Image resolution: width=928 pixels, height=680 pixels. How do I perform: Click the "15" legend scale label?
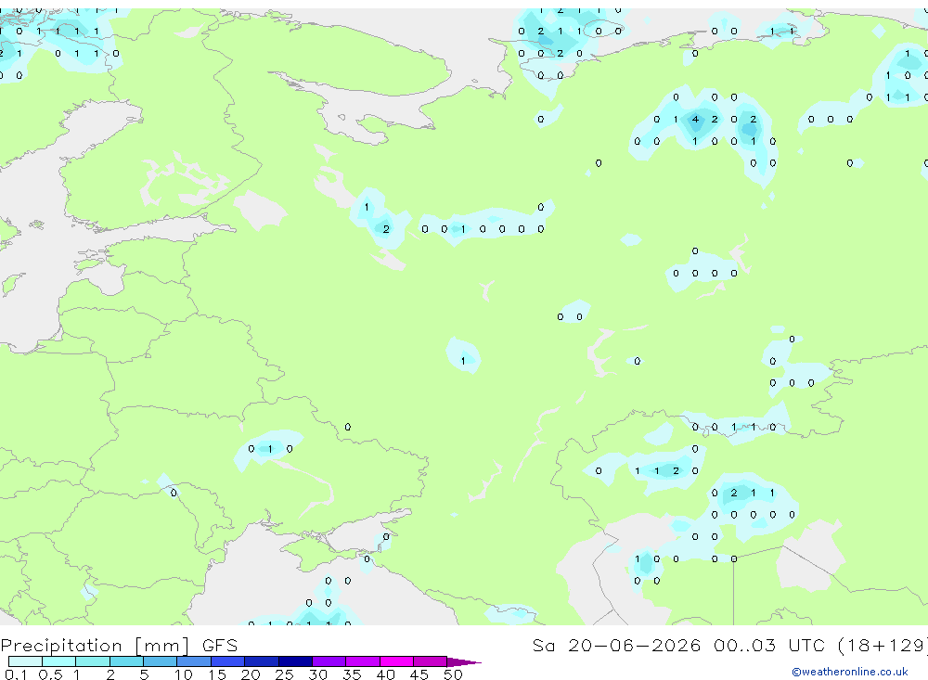217,674
